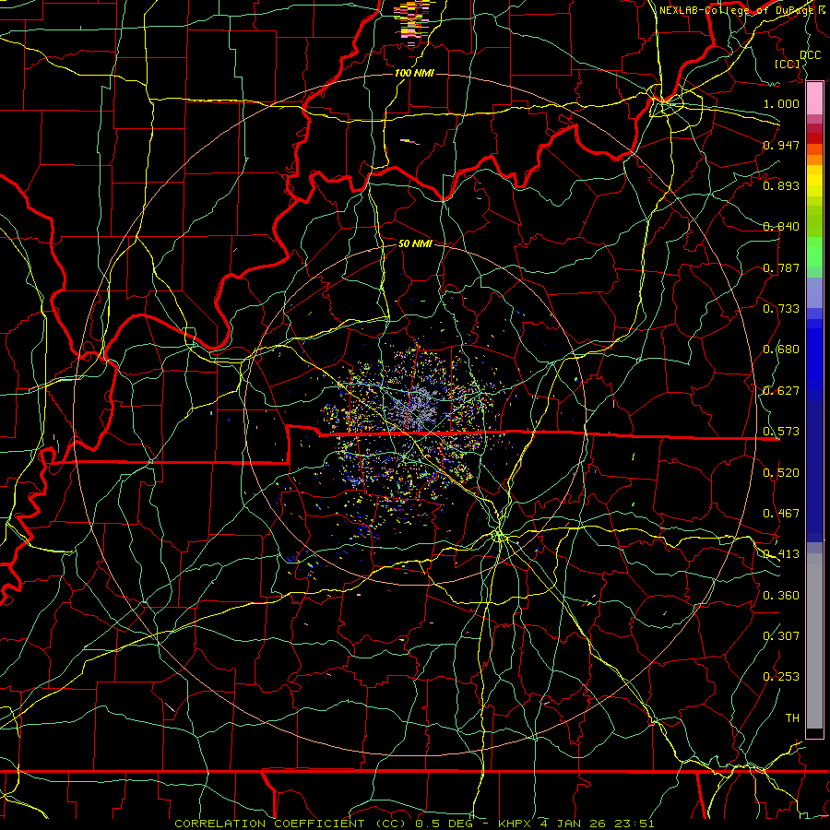Select the 0.680 scale value
Screen dimensions: 830x830
tap(781, 350)
